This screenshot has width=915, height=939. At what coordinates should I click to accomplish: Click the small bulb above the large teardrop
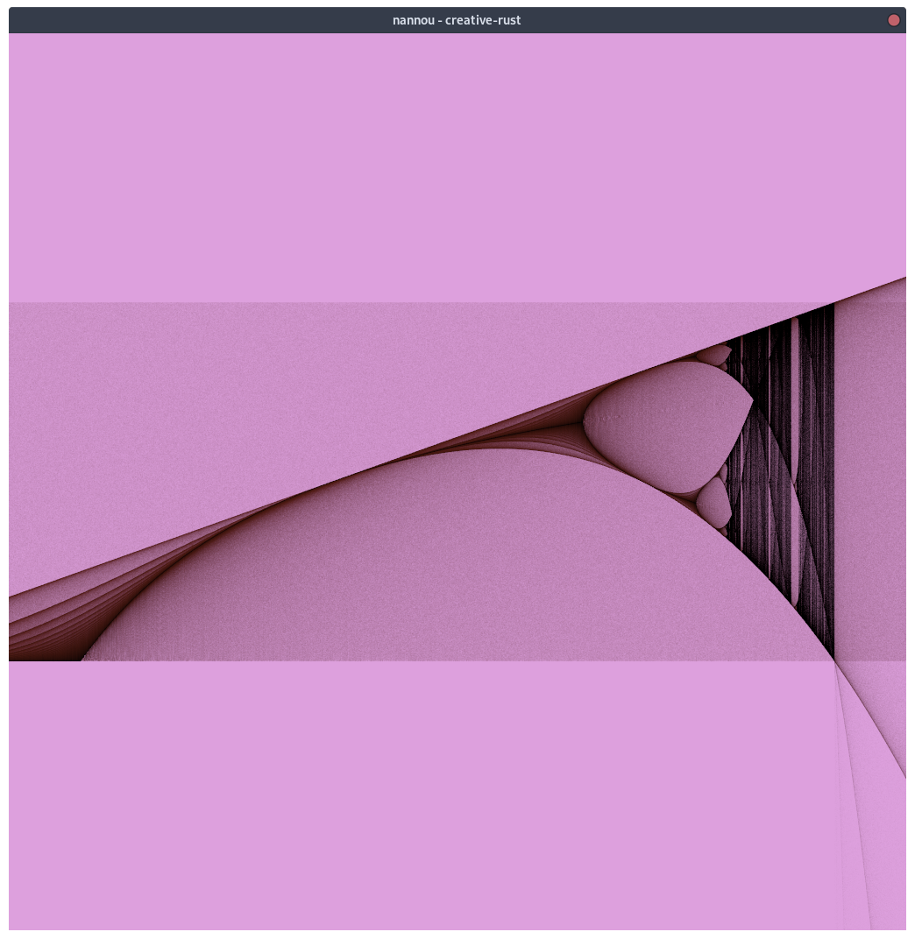tap(714, 355)
